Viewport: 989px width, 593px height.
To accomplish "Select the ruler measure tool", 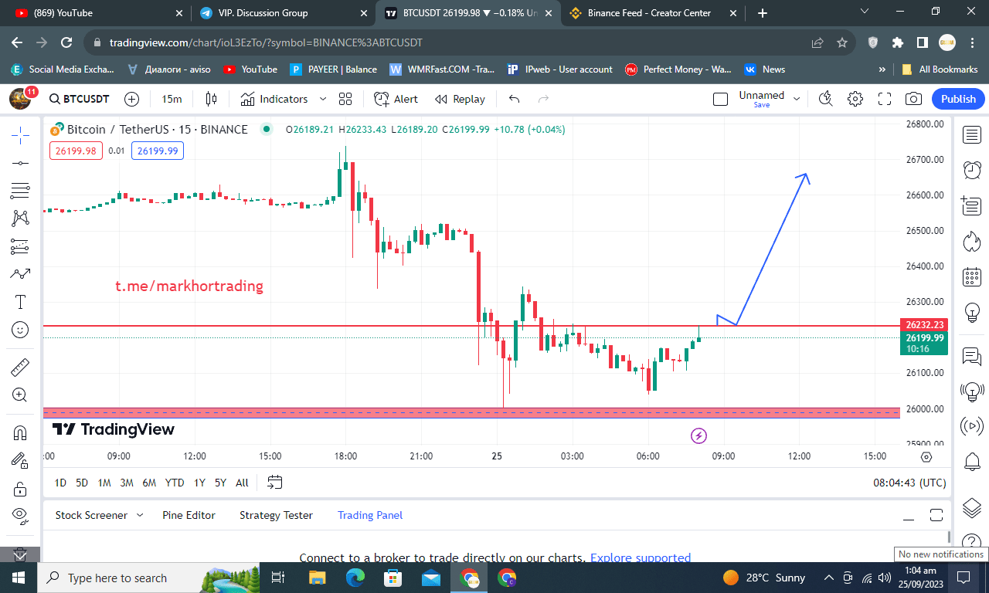I will (x=20, y=368).
